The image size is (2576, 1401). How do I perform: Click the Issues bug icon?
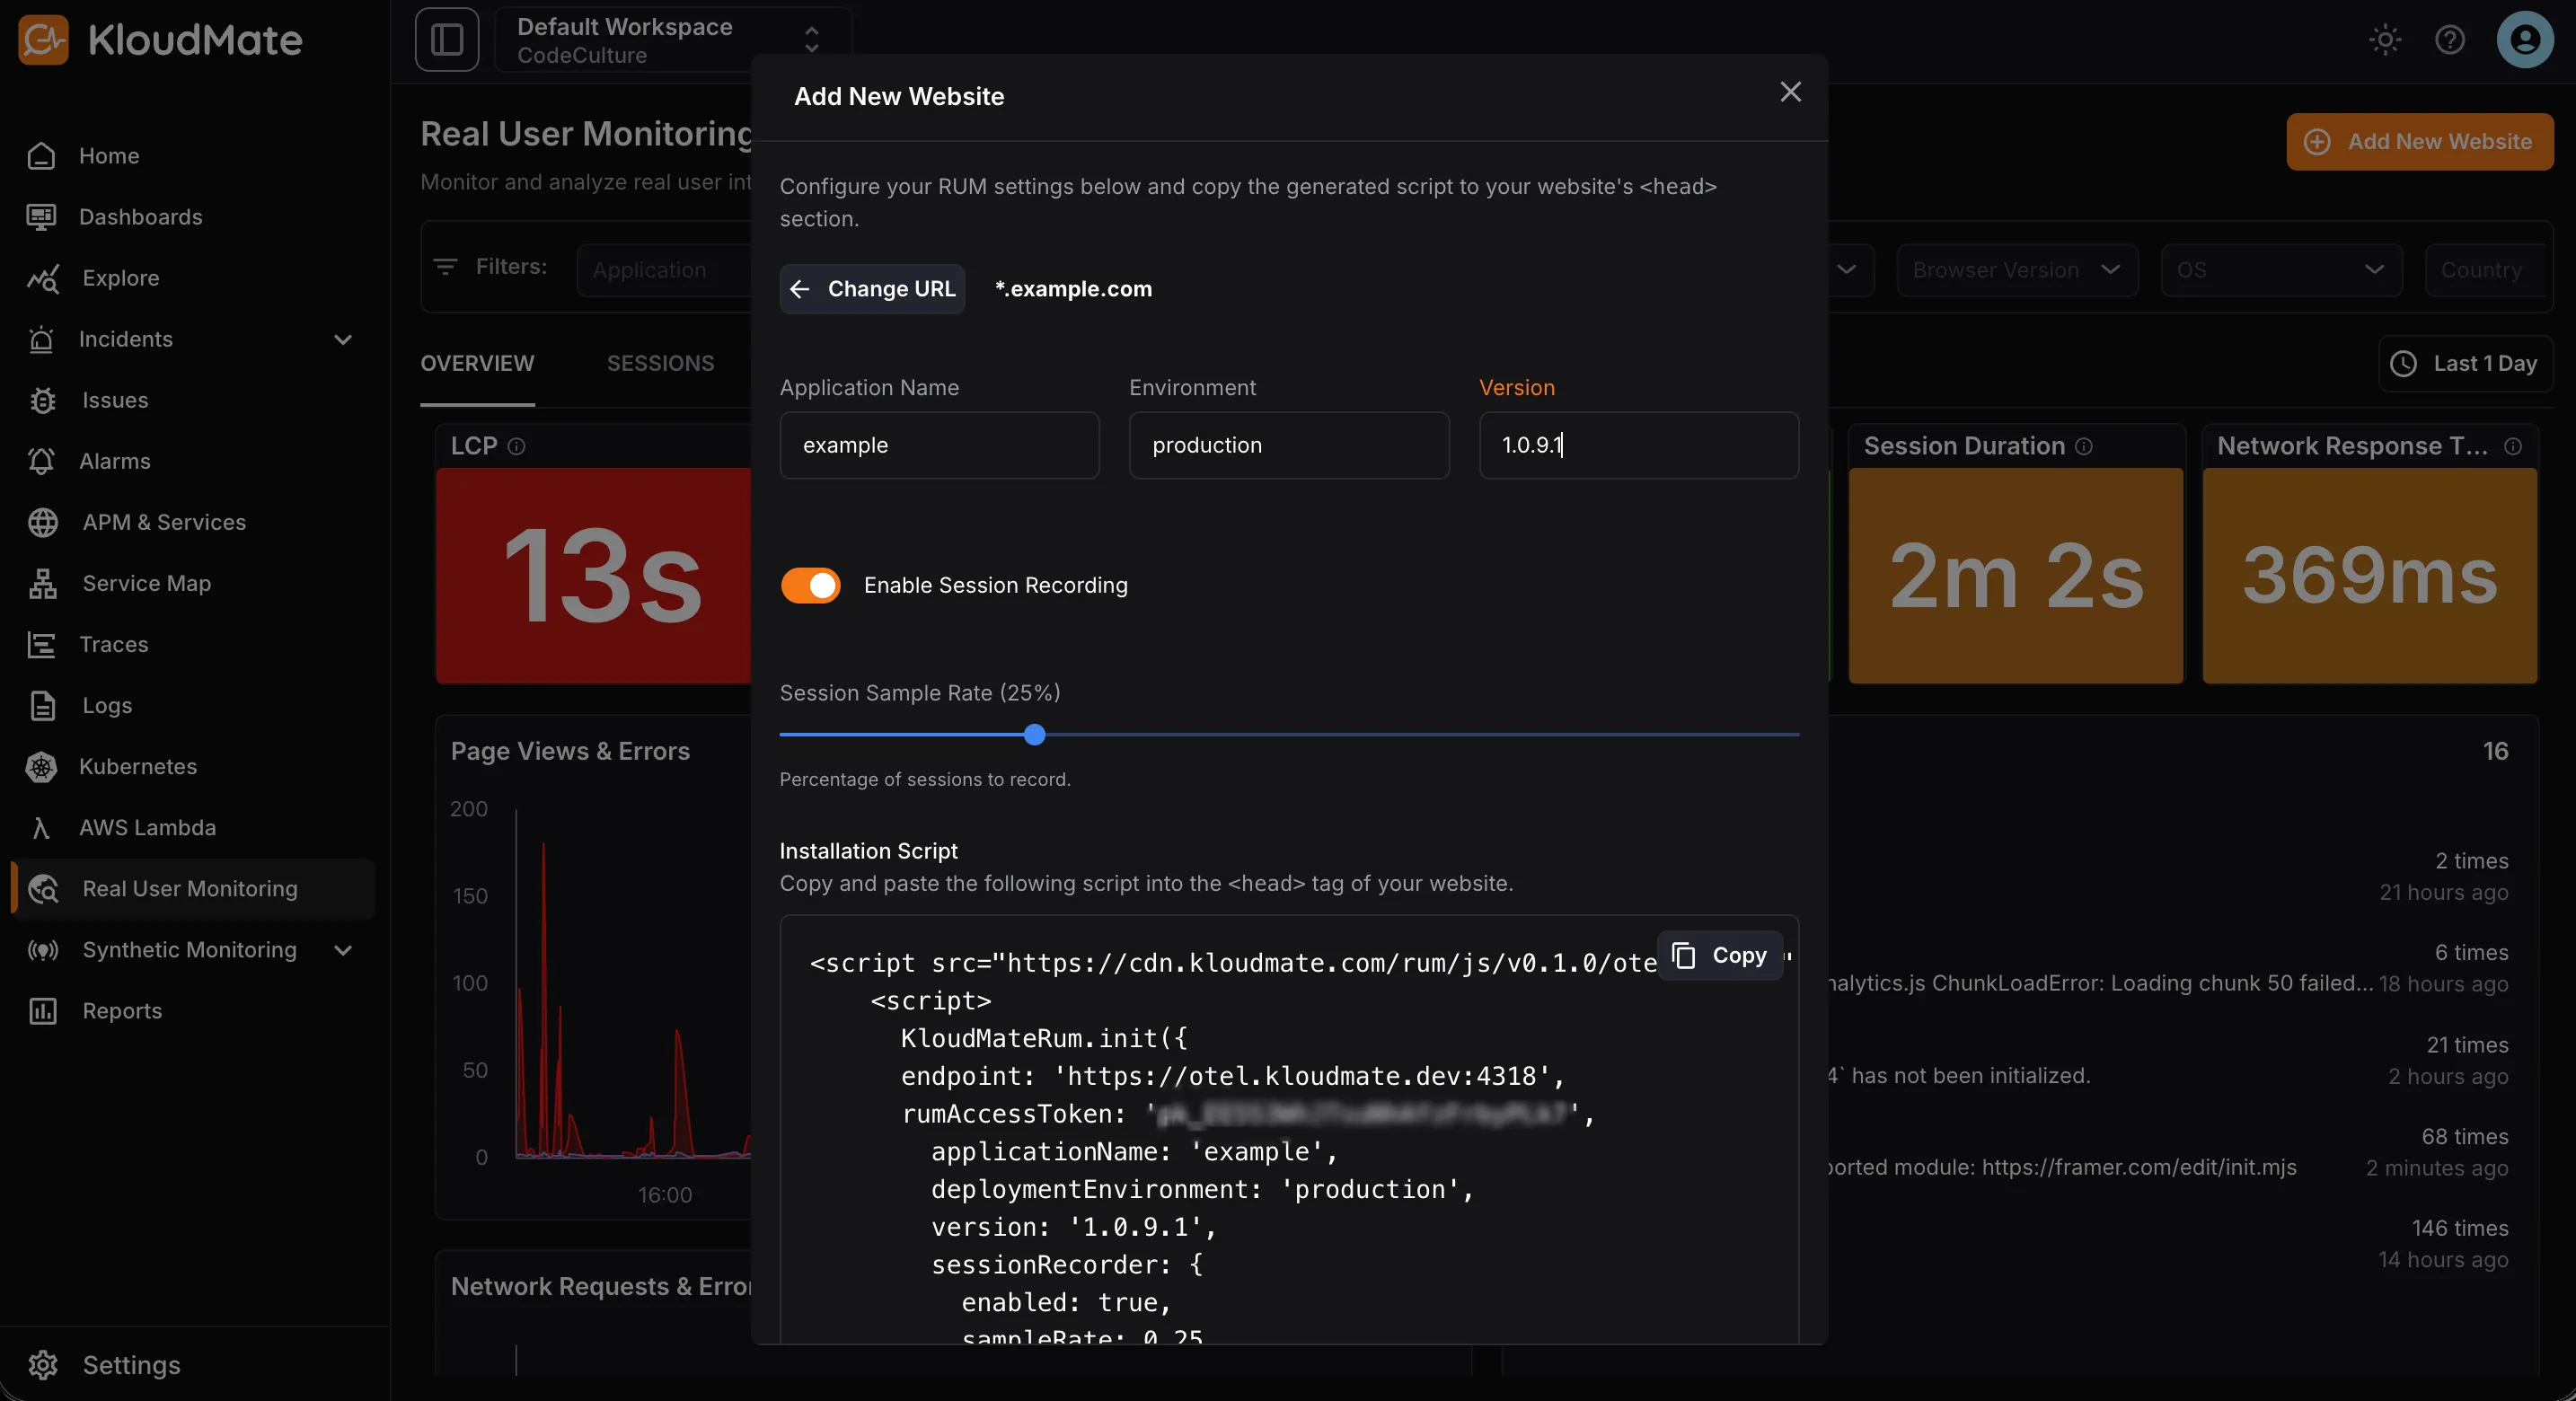42,400
